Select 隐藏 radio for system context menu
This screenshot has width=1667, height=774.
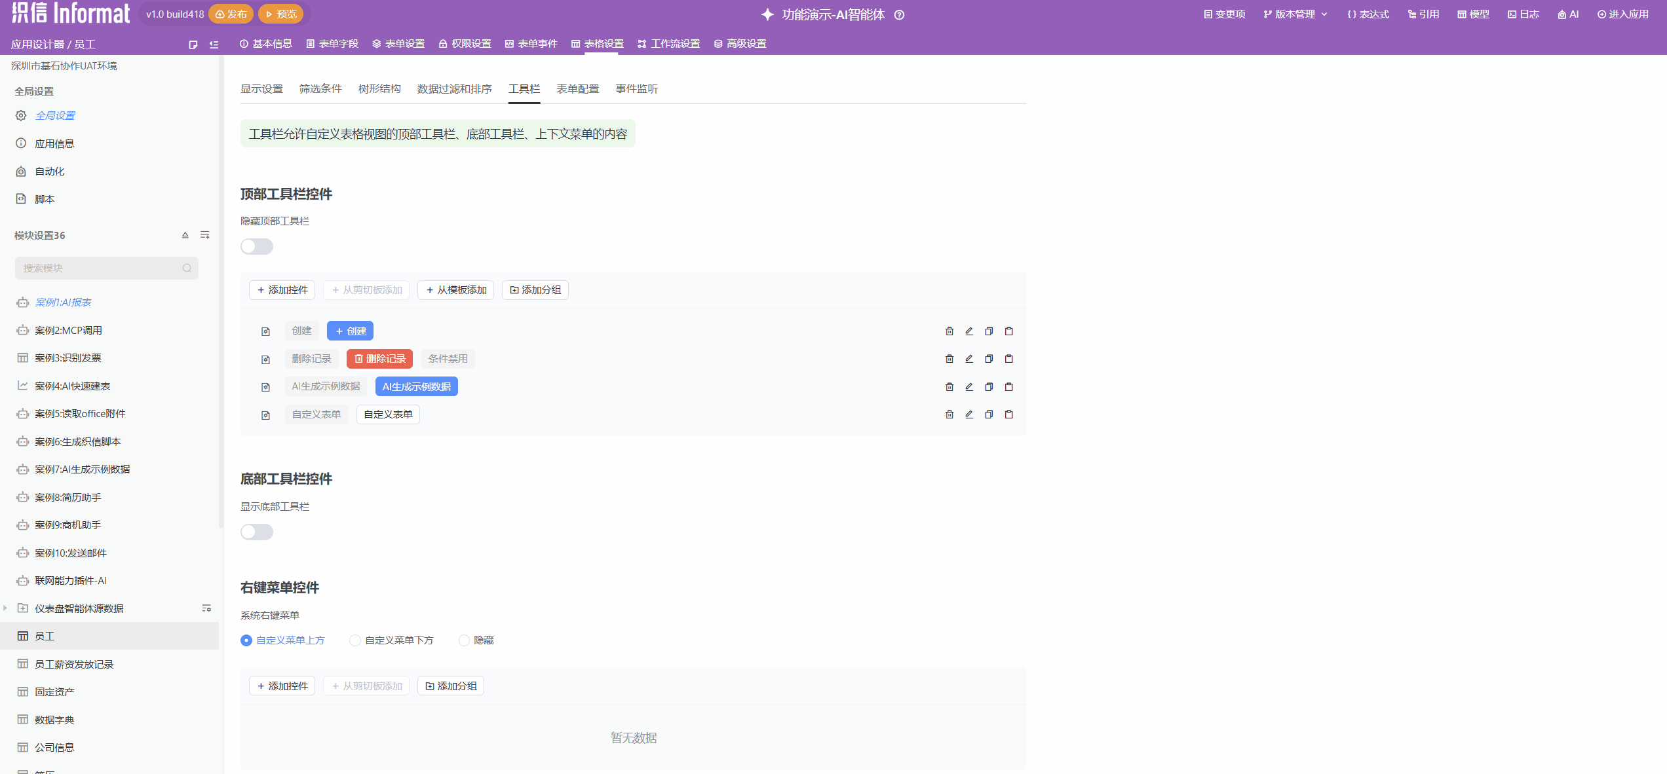pyautogui.click(x=464, y=640)
